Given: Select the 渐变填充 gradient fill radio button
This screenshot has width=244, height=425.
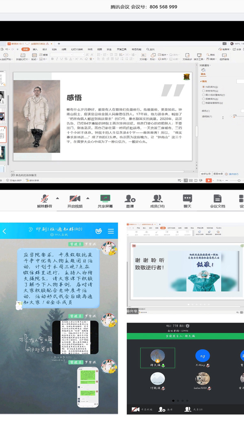Looking at the screenshot, I should coord(203,91).
